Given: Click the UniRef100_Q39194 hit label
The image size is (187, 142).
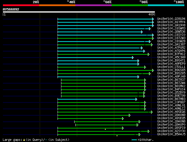Looking at the screenshot, I should 171,19.
